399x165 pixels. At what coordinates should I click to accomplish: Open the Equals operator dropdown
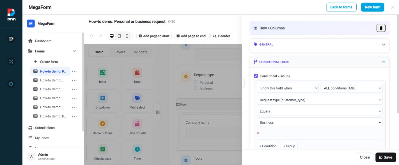click(x=320, y=111)
